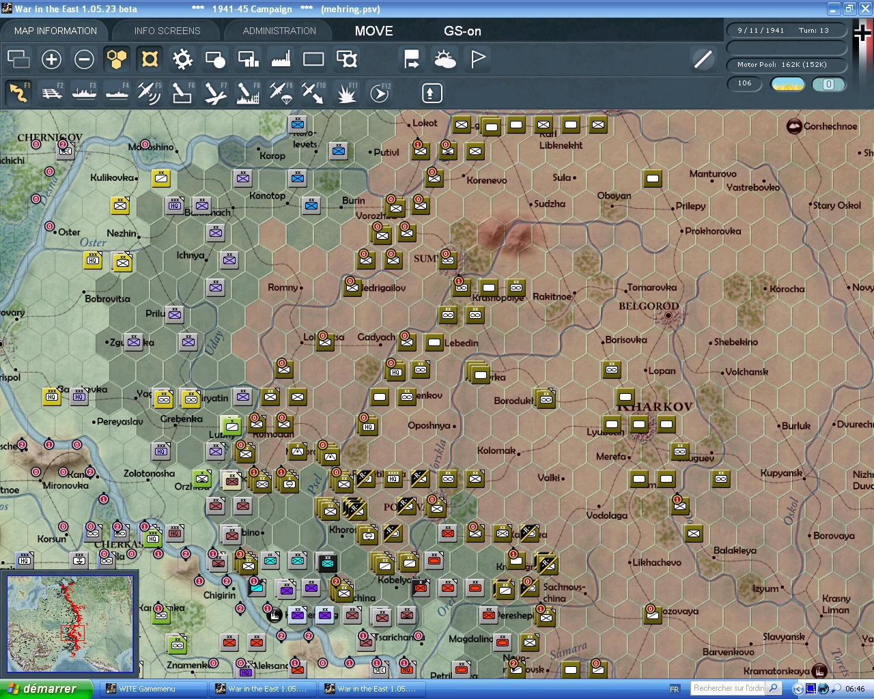
Task: Click the overlapping windows icon in the map toolbar
Action: click(x=18, y=59)
